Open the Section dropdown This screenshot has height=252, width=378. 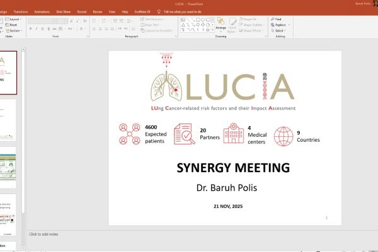tap(14, 31)
